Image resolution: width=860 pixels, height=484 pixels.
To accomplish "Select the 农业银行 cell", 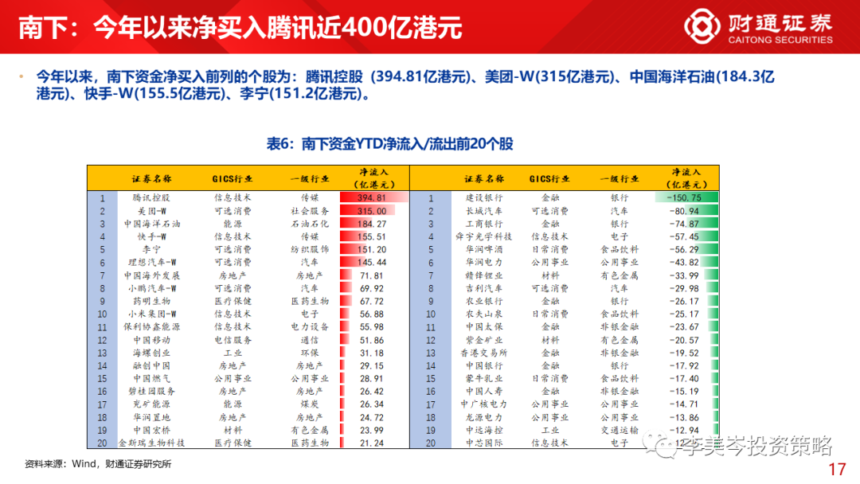I will click(484, 301).
